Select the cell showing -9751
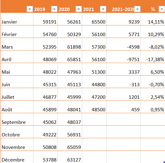The width and height of the screenshot is (165, 163). pyautogui.click(x=124, y=57)
